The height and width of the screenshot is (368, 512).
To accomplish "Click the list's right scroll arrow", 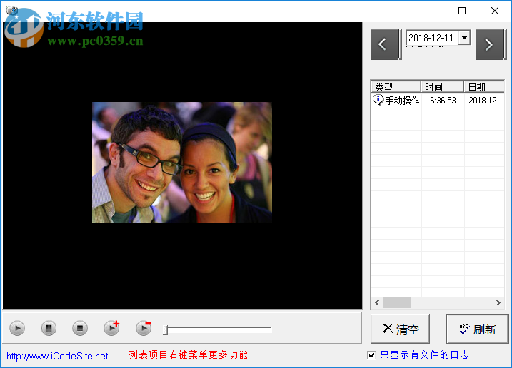I will (x=498, y=303).
